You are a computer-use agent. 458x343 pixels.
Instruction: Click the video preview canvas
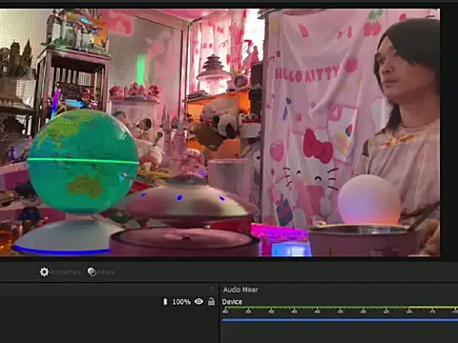[x=219, y=132]
